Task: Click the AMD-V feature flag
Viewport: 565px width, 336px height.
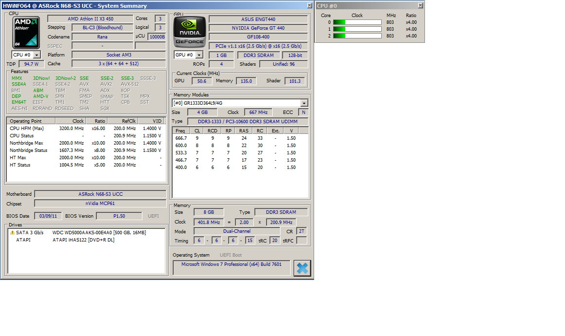Action: pyautogui.click(x=41, y=96)
